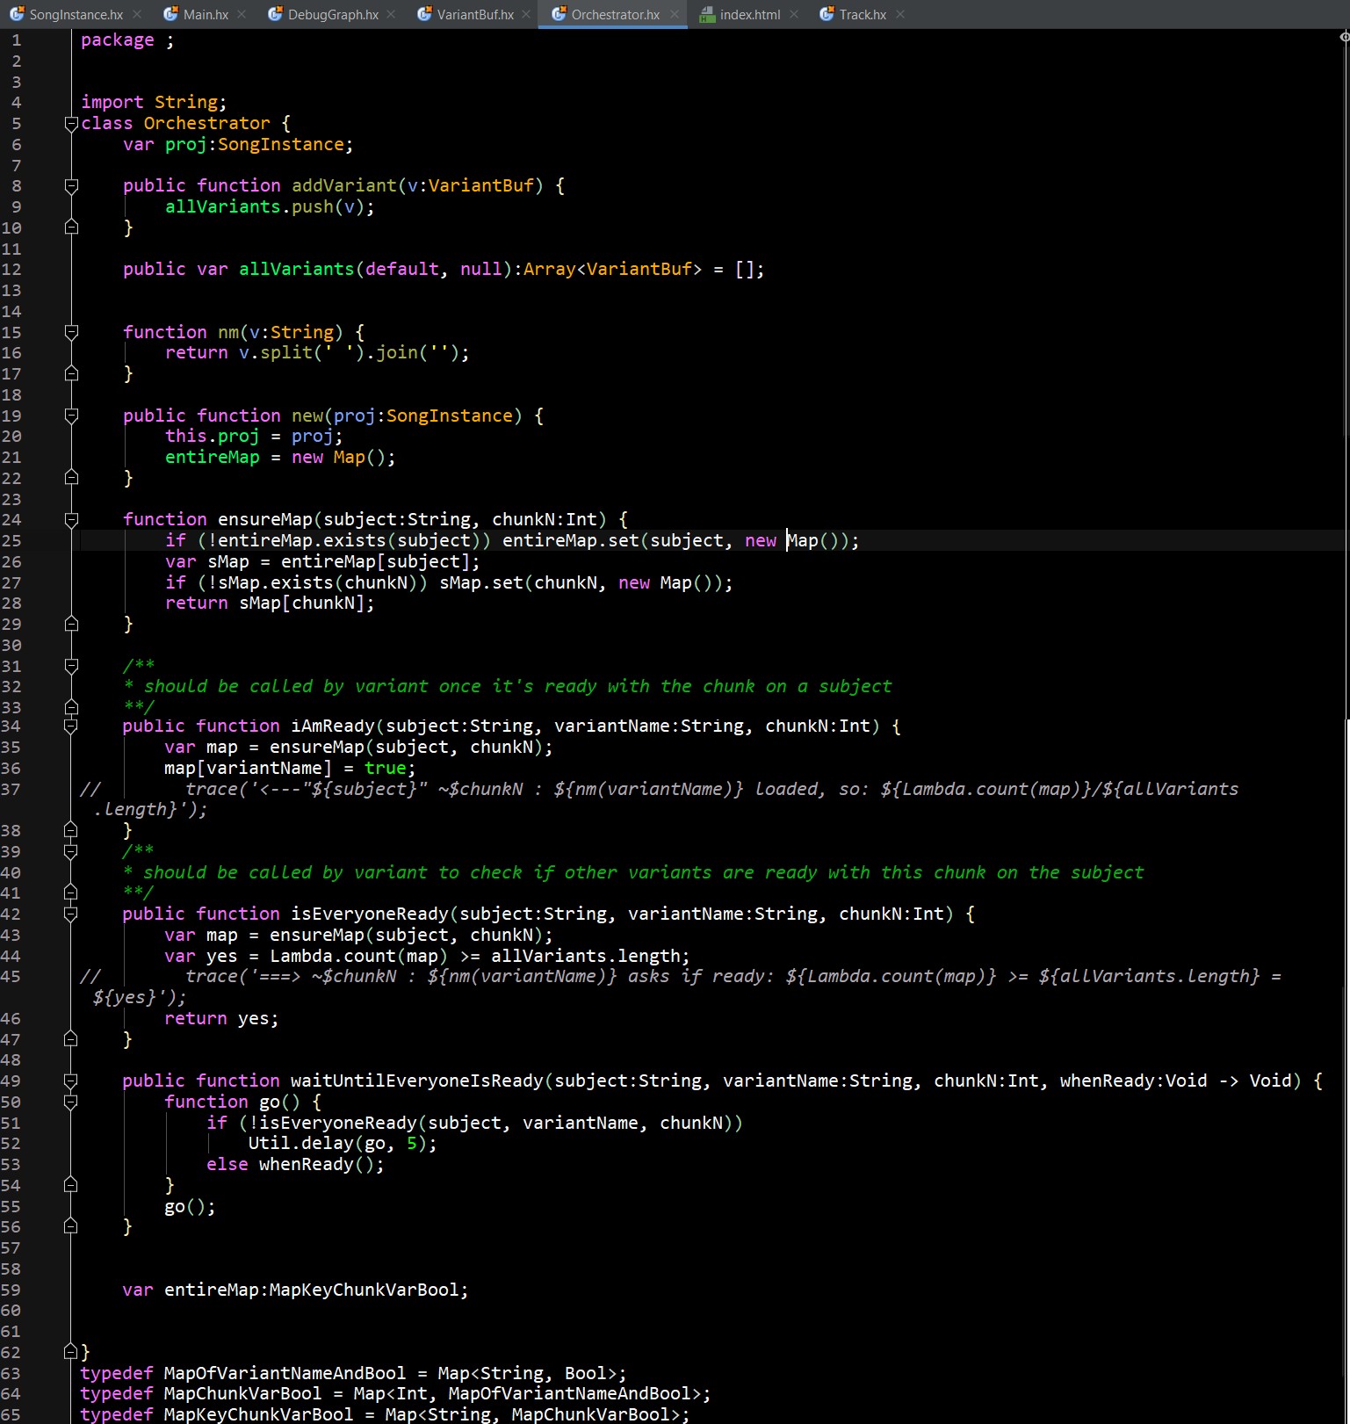The width and height of the screenshot is (1350, 1424).
Task: Close the SongInstance.hx tab
Action: (x=137, y=14)
